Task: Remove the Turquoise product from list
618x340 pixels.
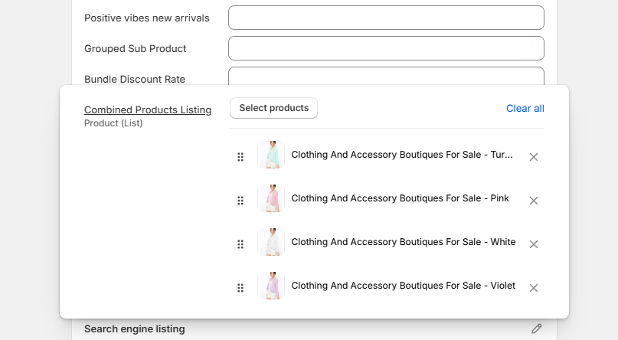Action: pyautogui.click(x=534, y=157)
